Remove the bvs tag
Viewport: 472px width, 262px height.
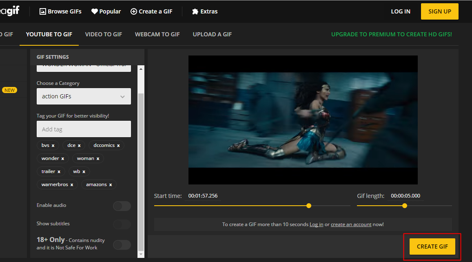click(x=53, y=145)
